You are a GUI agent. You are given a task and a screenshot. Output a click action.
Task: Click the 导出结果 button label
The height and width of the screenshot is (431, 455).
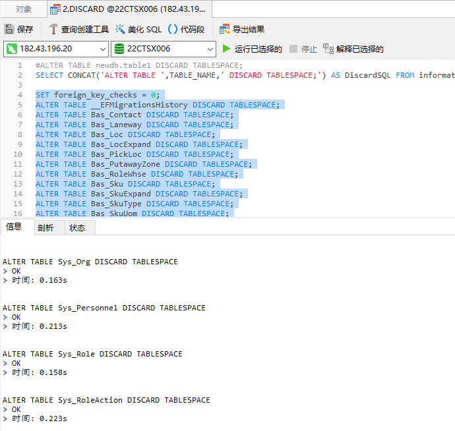(249, 29)
